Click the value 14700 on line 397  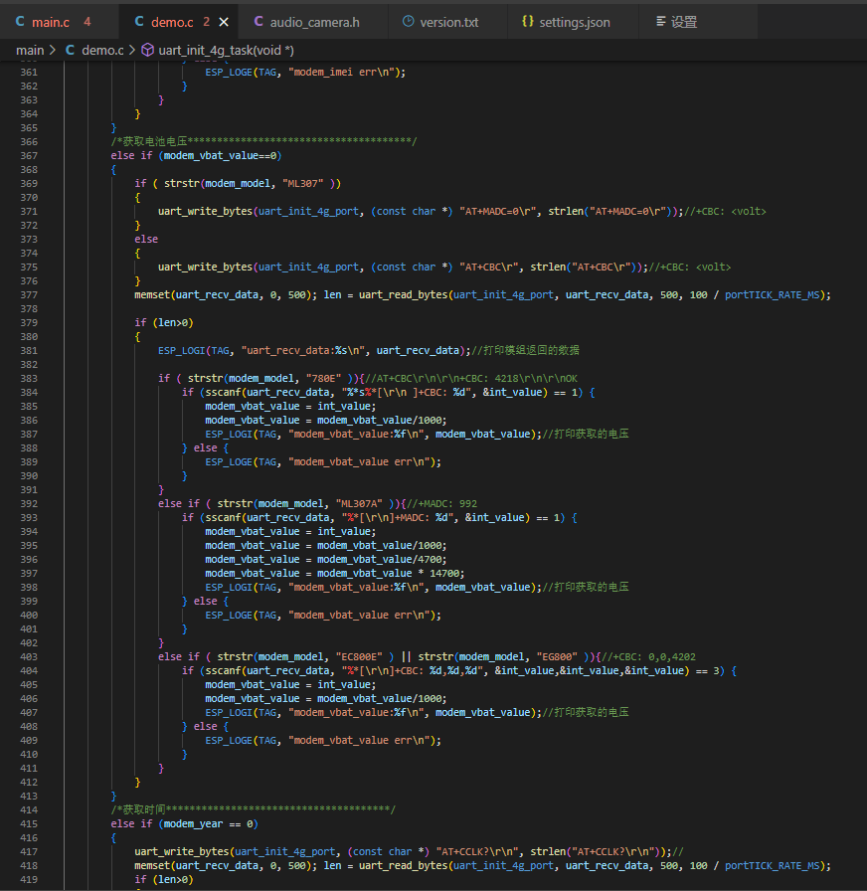point(444,574)
